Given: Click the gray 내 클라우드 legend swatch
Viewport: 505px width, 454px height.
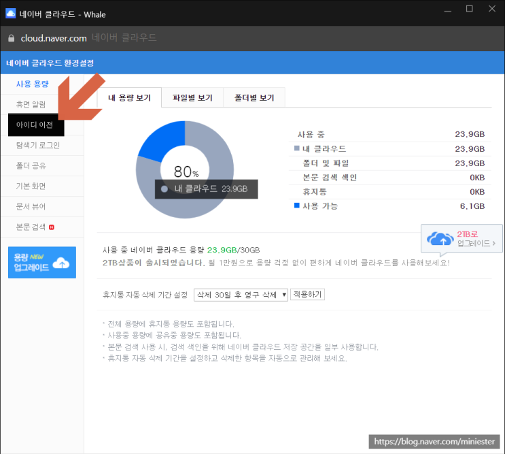Looking at the screenshot, I should [x=297, y=148].
